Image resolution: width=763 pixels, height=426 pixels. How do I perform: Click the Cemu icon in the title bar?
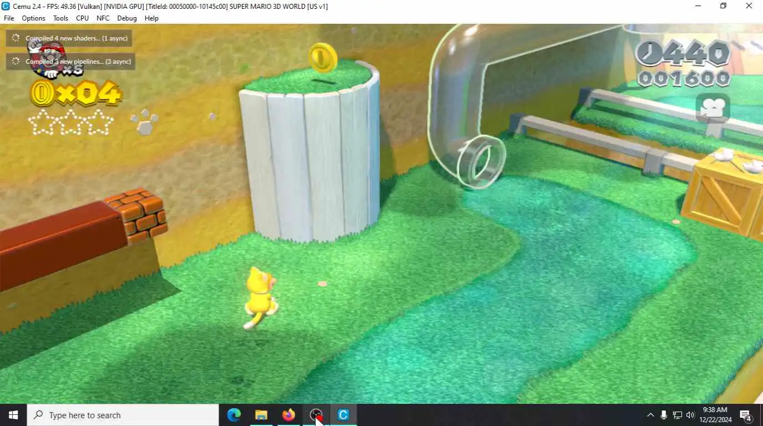(x=6, y=6)
